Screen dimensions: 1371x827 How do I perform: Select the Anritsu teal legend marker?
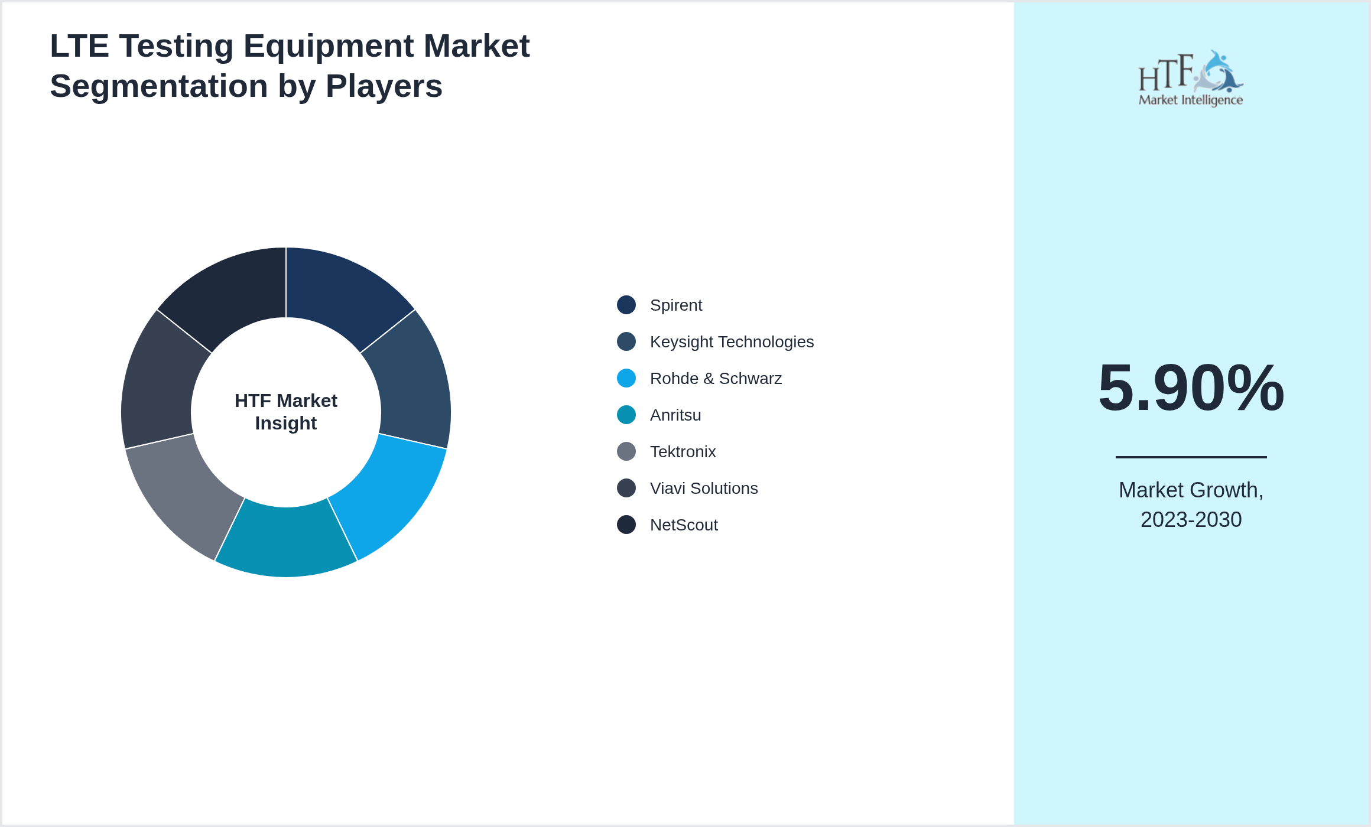point(625,415)
